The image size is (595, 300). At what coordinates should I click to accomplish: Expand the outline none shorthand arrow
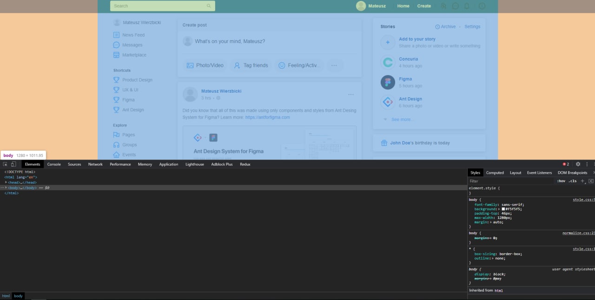[492, 258]
